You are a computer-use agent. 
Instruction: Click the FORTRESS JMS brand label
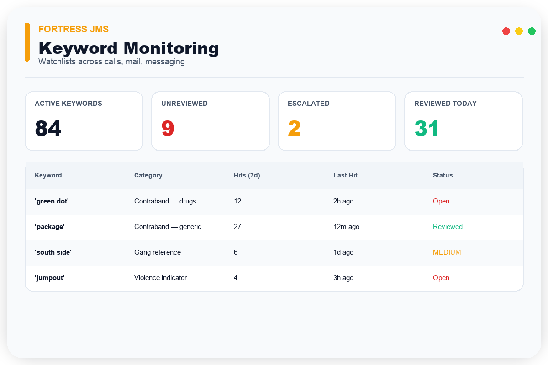74,29
